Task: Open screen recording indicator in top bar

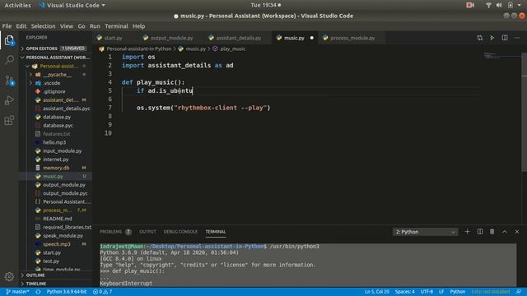Action: point(470,5)
